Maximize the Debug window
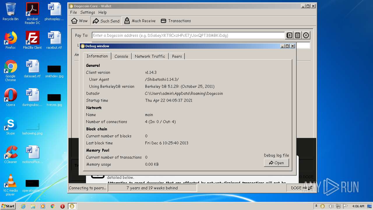This screenshot has height=210, width=373. [287, 46]
